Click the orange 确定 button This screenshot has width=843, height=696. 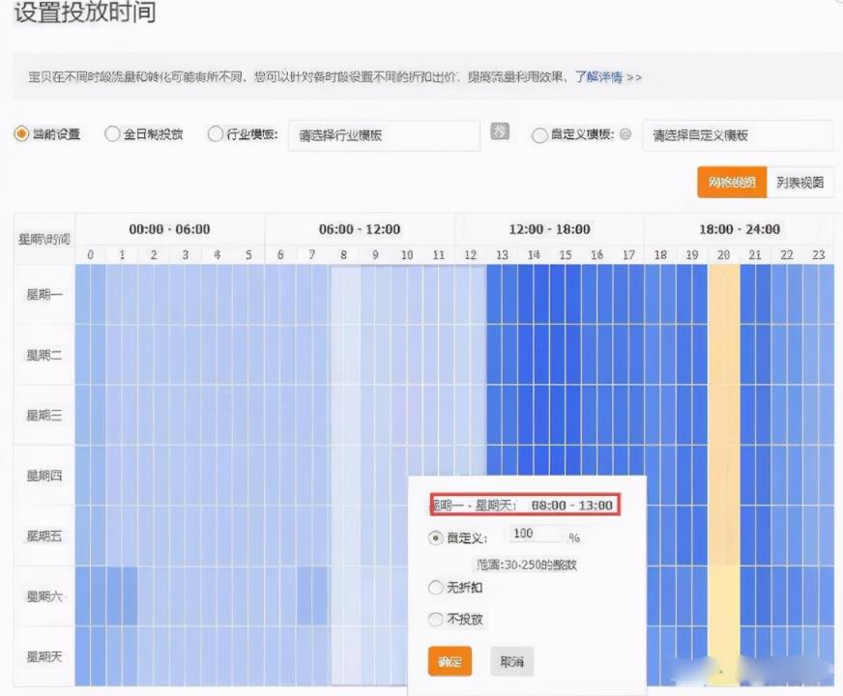450,661
